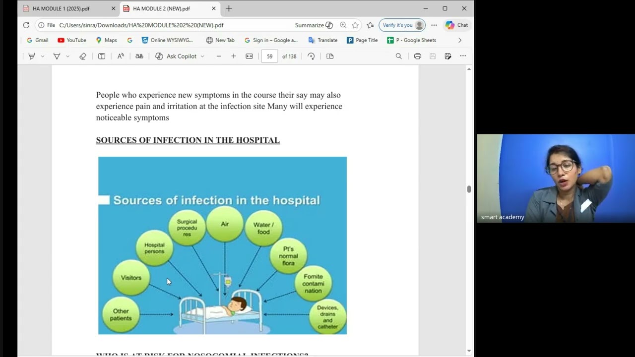635x357 pixels.
Task: Open the Draw tool options dropdown
Action: click(67, 56)
